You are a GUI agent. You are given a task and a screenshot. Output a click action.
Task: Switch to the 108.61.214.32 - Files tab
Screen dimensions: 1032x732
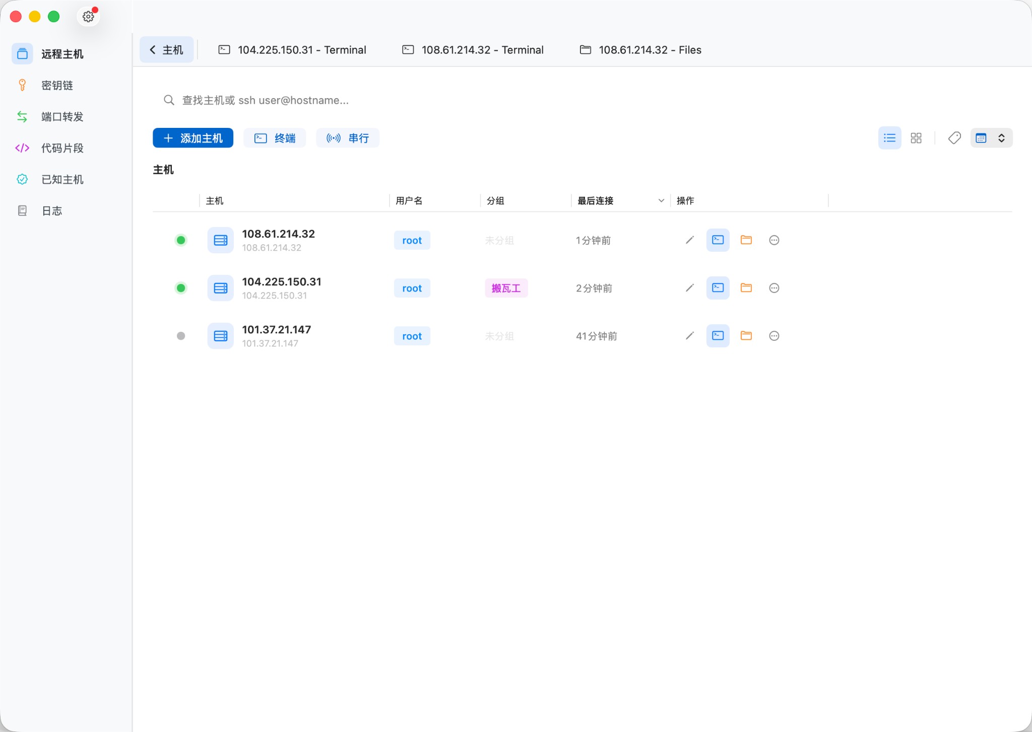click(x=640, y=50)
